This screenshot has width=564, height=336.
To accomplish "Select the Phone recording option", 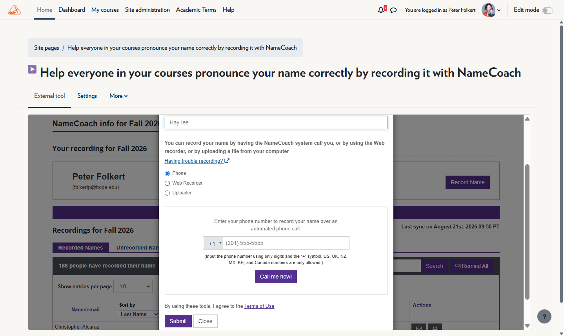I will coord(167,173).
